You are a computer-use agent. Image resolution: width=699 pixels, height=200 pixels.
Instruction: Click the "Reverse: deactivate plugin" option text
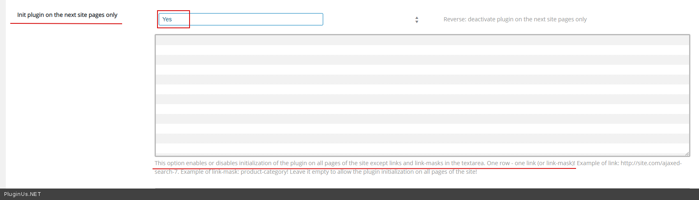[x=515, y=19]
